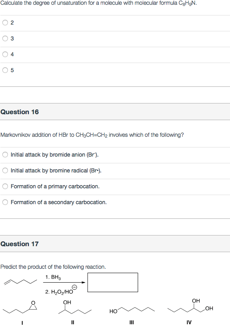Select radio button for answer 4
Viewport: 230px width, 331px height.
coord(5,54)
